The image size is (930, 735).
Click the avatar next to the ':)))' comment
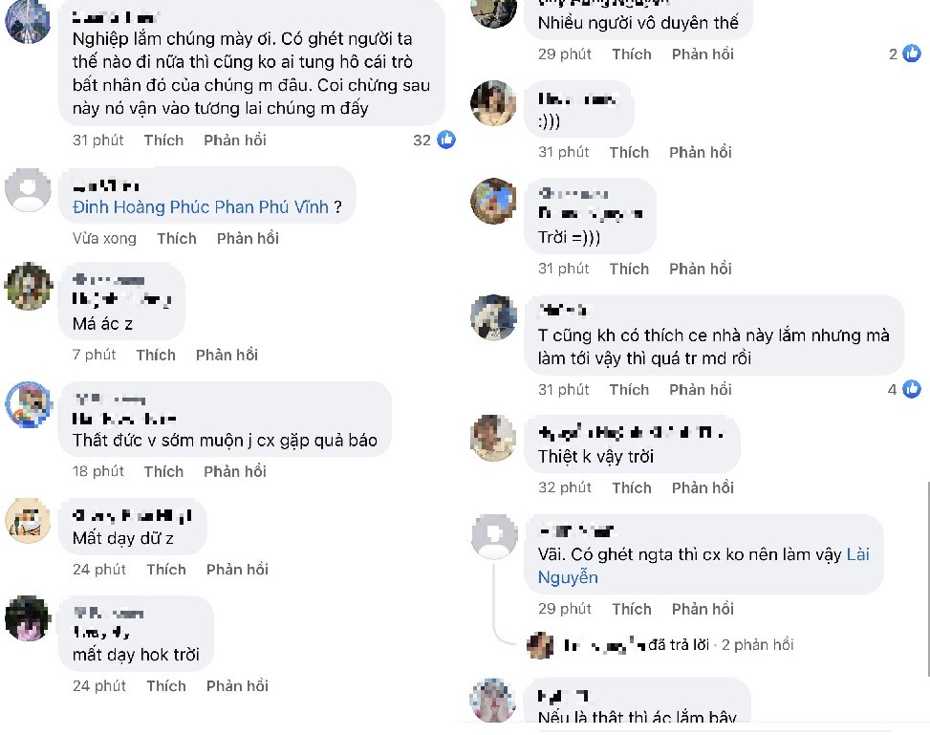click(x=493, y=103)
